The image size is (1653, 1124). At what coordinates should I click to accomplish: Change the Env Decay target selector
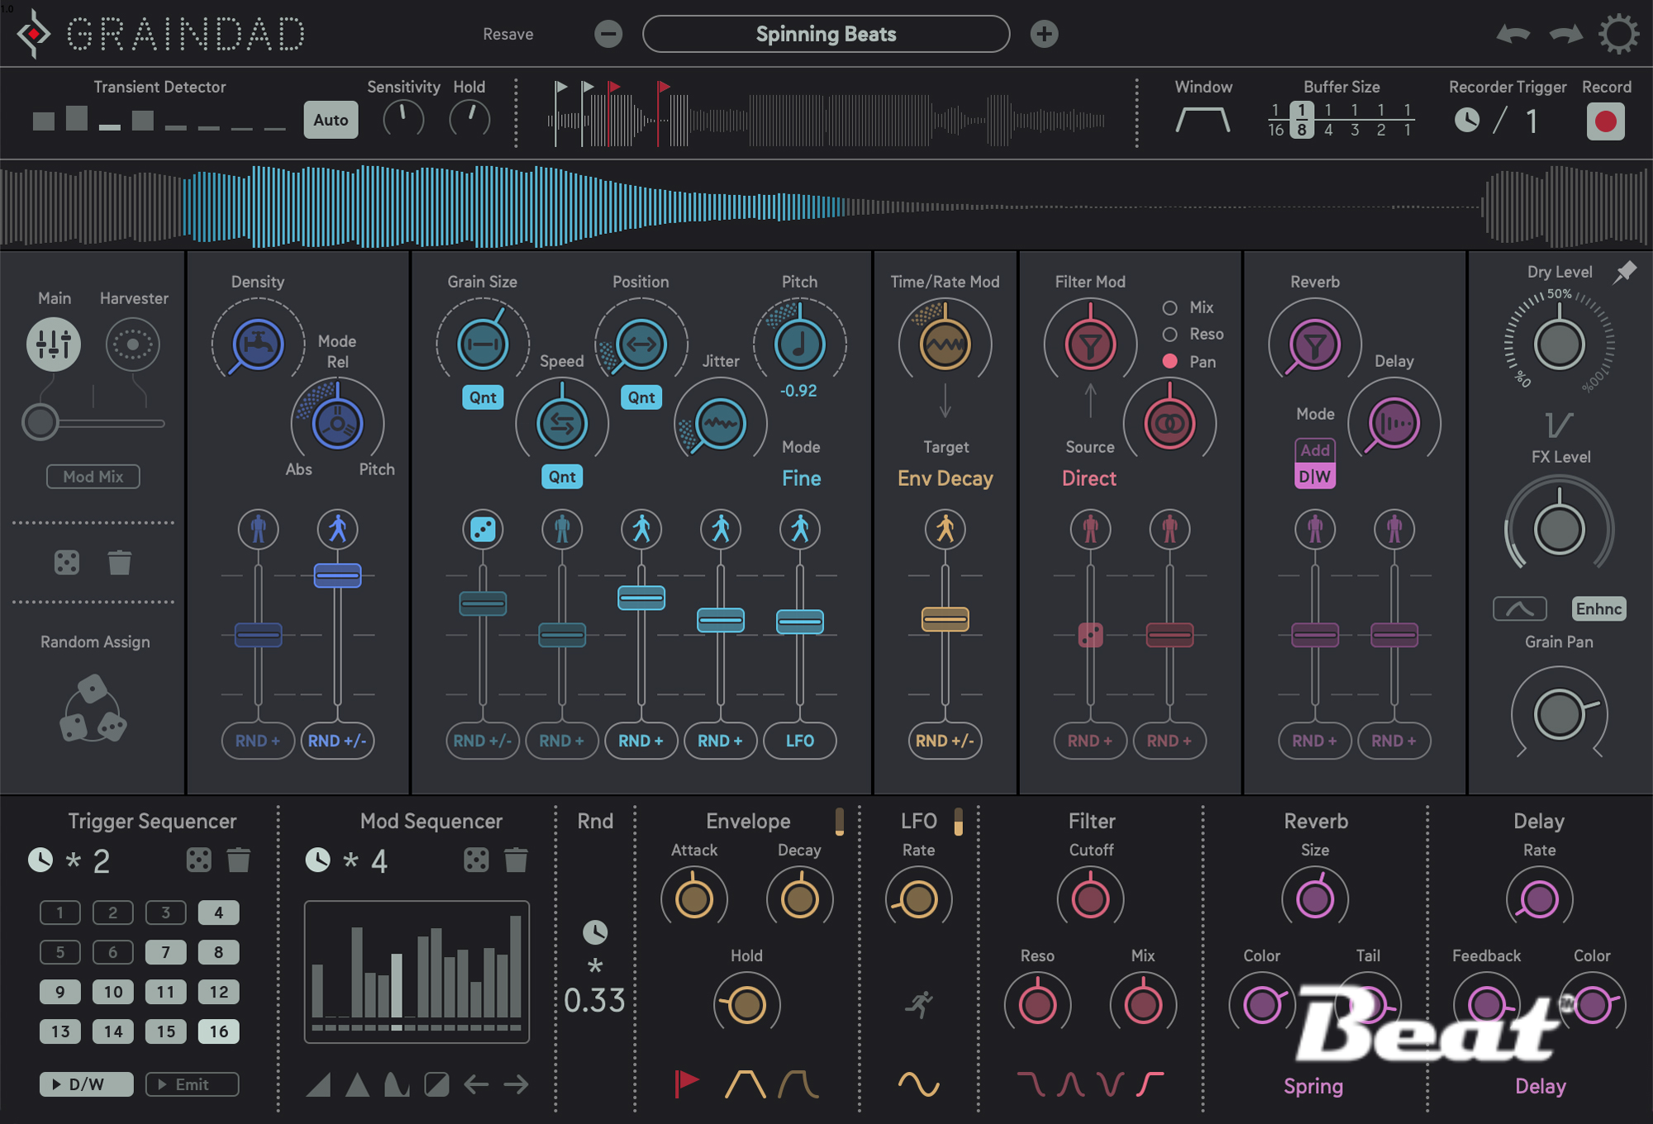pos(945,479)
